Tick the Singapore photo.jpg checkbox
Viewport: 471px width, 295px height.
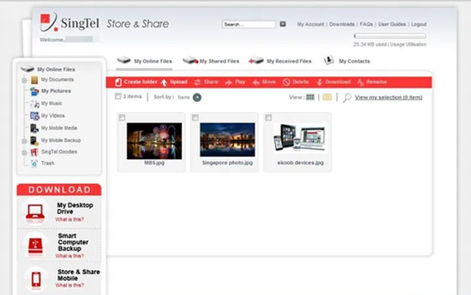[x=196, y=117]
